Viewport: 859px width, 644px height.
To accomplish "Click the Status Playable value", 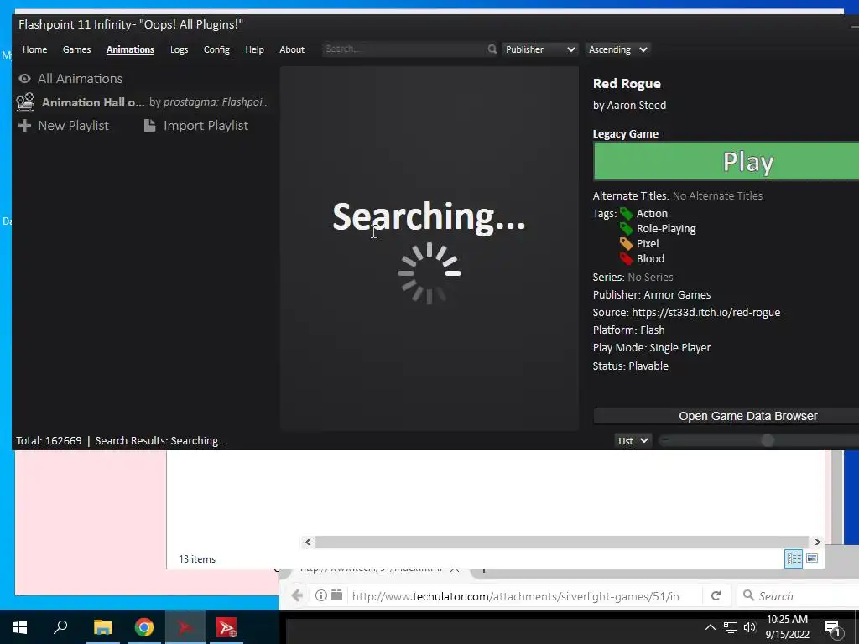I will 648,366.
